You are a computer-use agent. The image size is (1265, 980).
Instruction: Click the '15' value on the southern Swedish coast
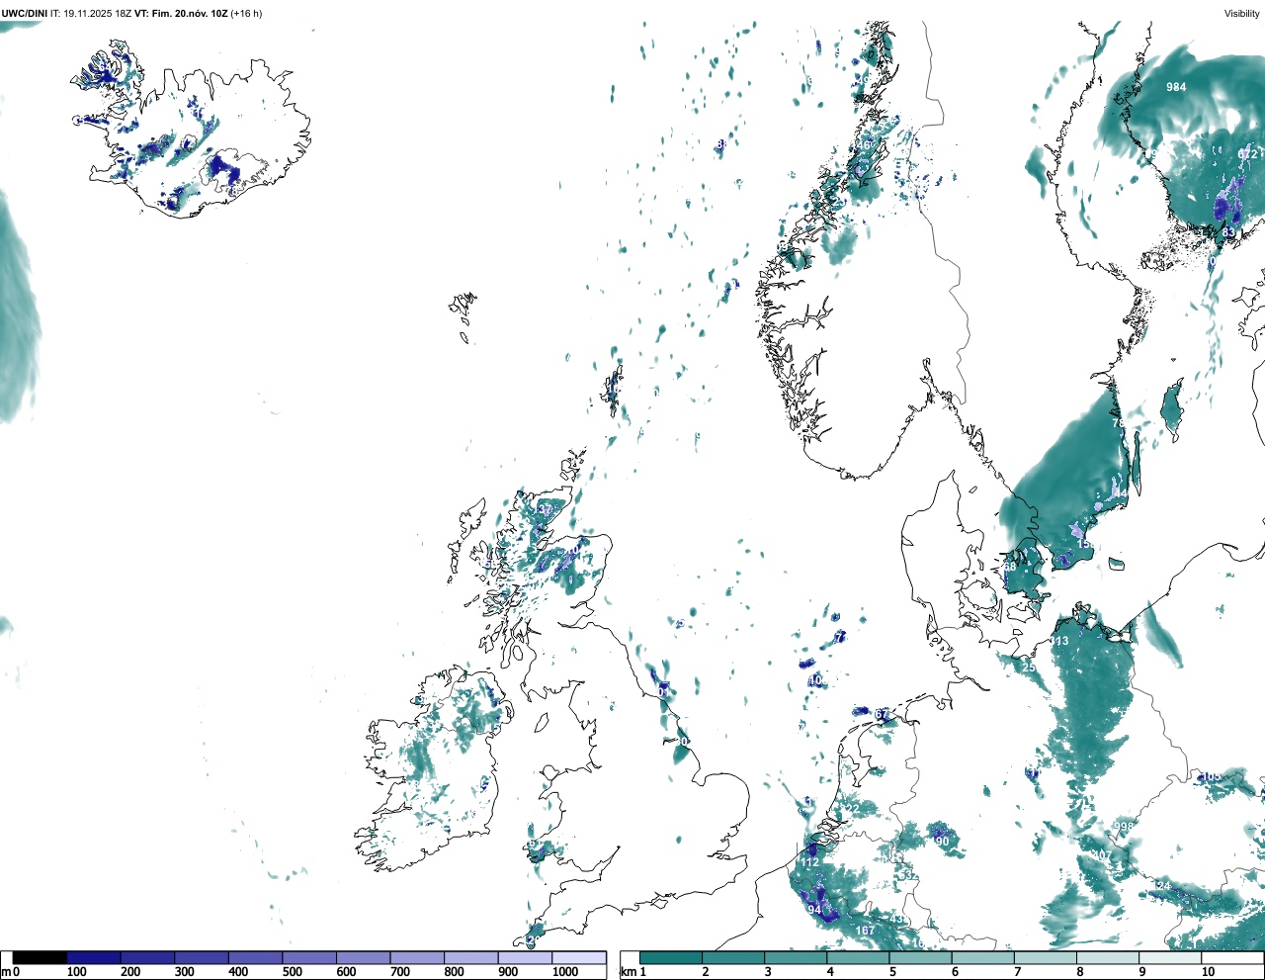[x=1083, y=545]
